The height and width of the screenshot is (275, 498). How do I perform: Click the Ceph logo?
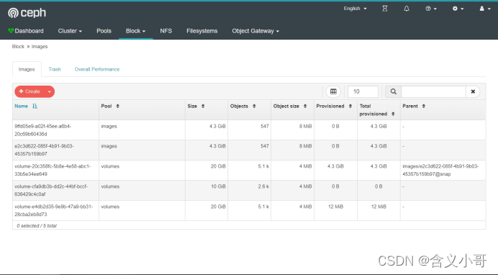(27, 13)
